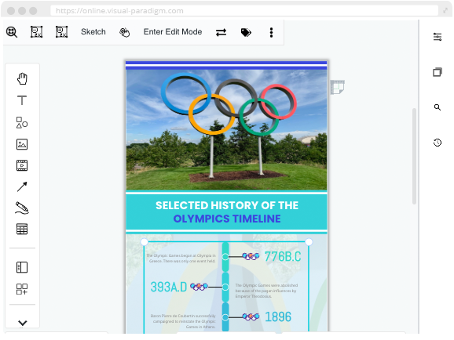This screenshot has height=340, width=454.
Task: Click the page note icon beside canvas
Action: click(338, 87)
